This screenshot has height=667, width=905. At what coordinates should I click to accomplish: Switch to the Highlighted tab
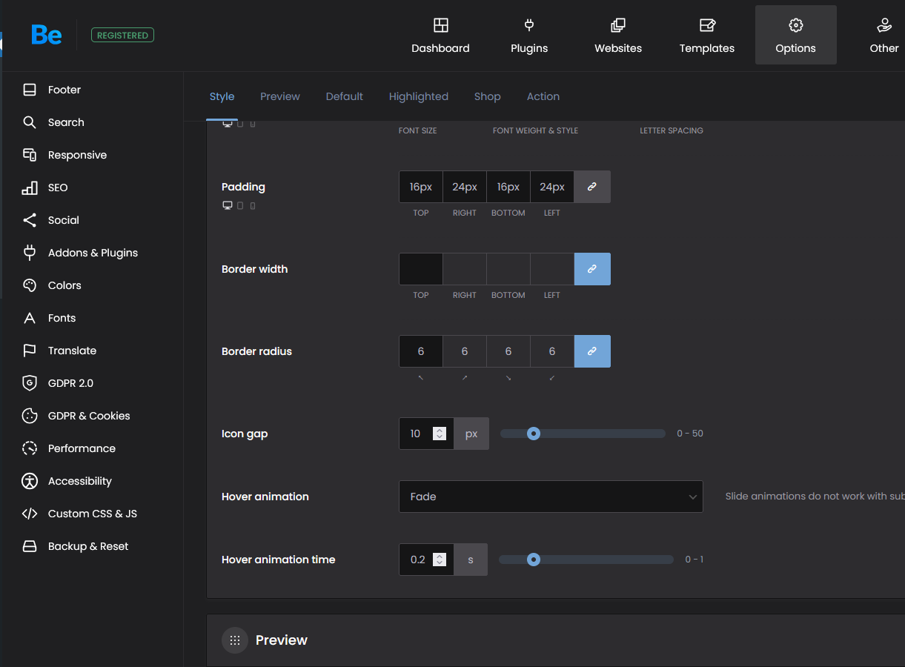418,96
